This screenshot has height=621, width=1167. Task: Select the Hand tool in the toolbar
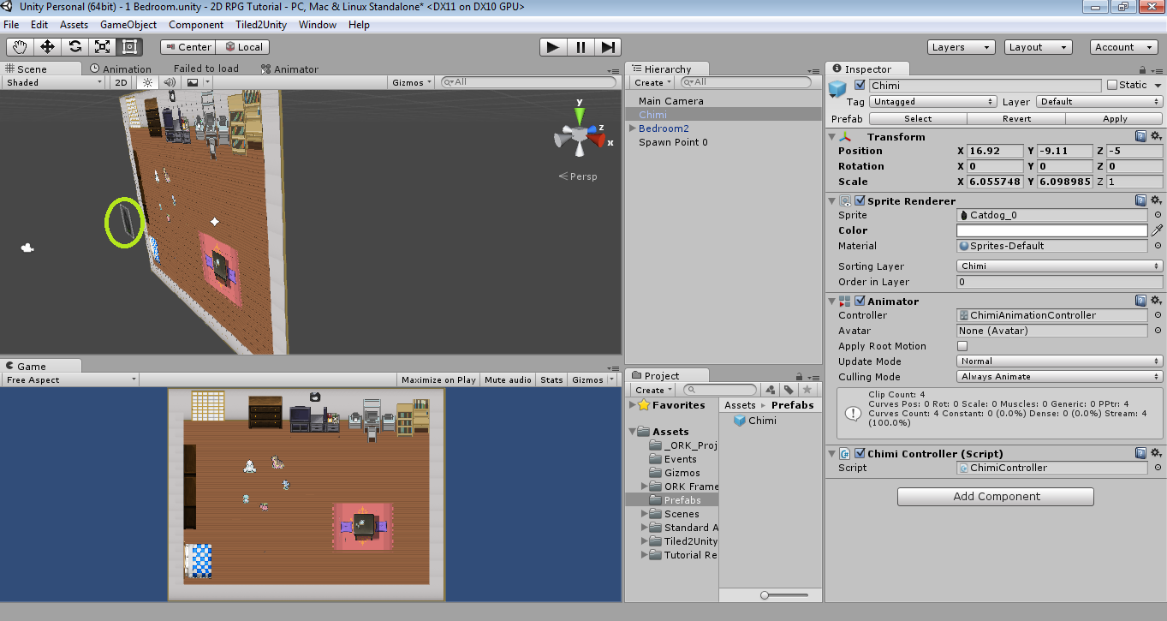coord(20,47)
